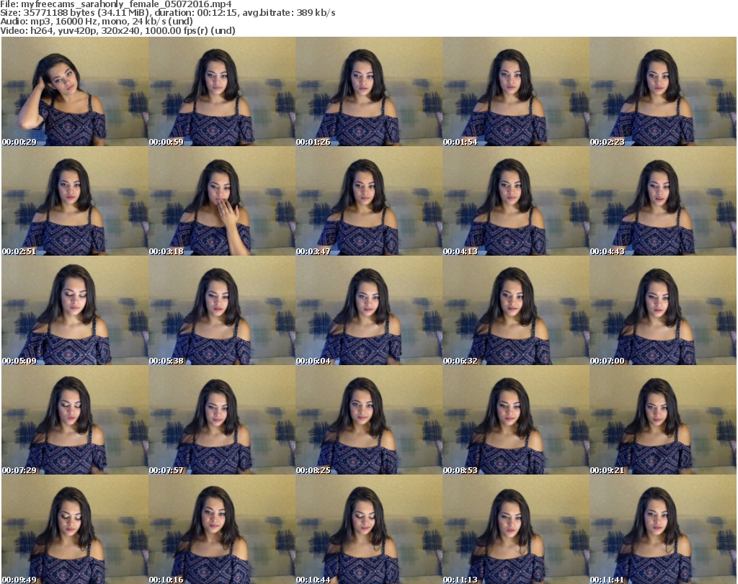738x584 pixels.
Task: Select the thumbnail timestamped 00:09:49
Action: tap(75, 529)
